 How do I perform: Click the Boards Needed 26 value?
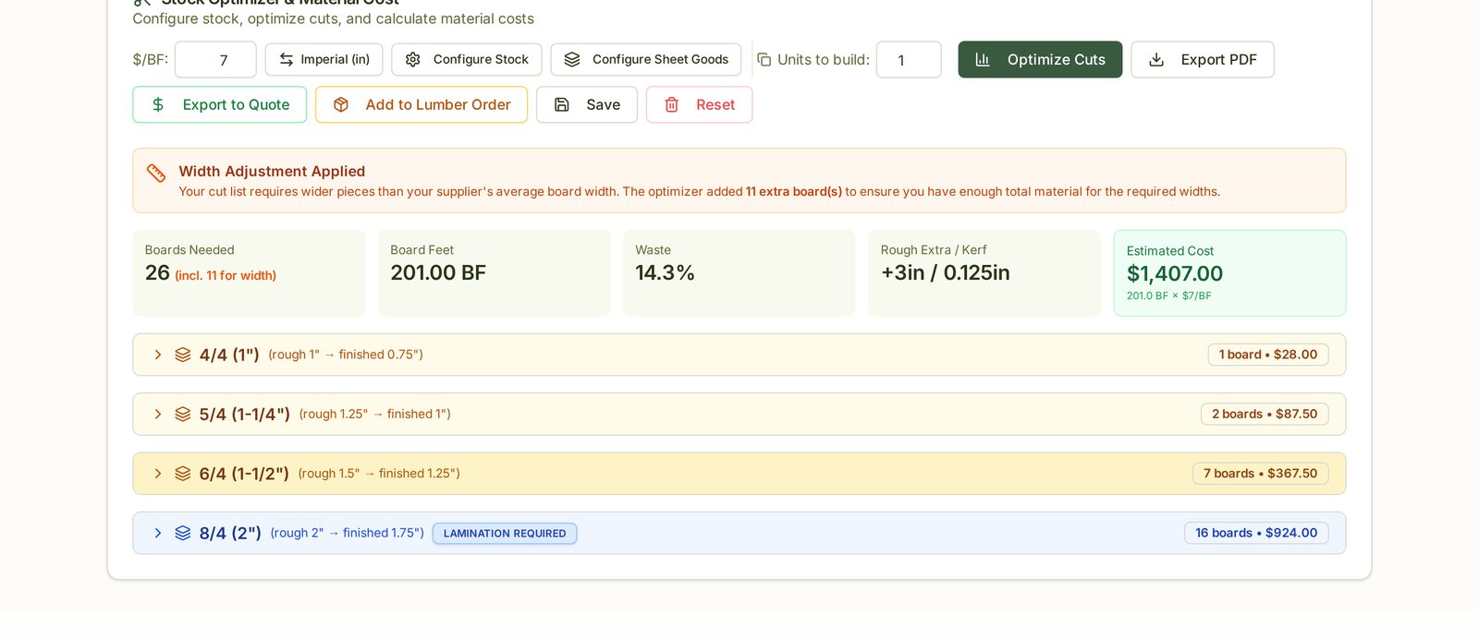point(157,272)
